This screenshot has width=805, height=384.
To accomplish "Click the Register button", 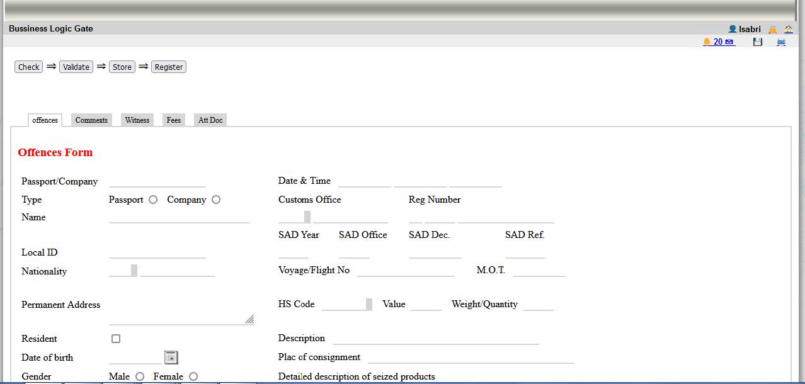I will point(169,67).
